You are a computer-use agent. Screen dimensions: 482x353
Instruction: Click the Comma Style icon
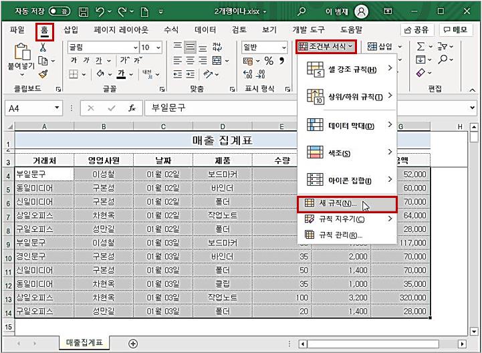281,61
